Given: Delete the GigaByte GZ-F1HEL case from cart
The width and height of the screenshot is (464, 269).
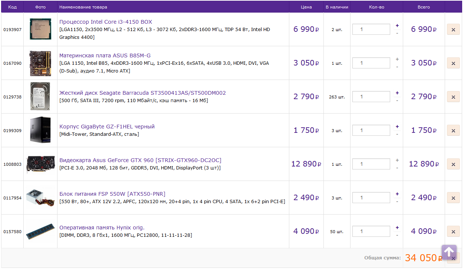Looking at the screenshot, I should click(x=453, y=131).
